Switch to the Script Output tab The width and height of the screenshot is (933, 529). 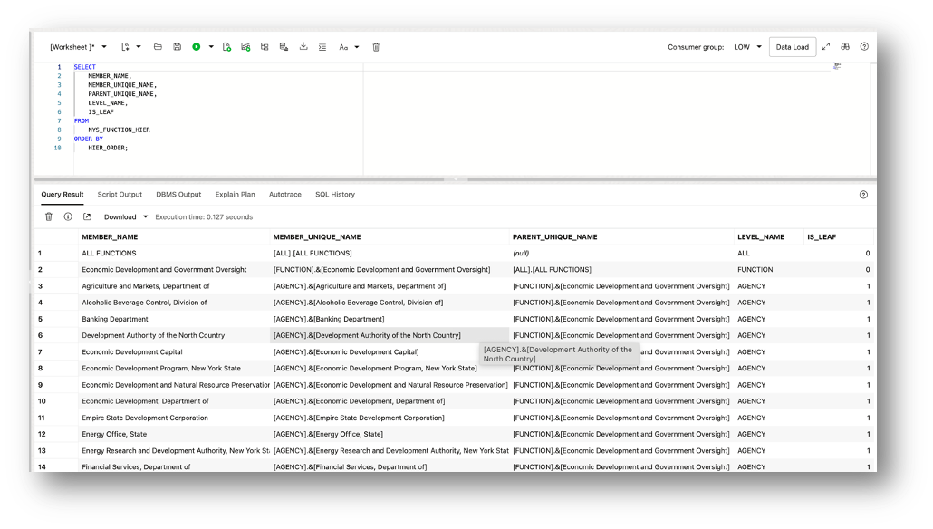click(x=120, y=195)
